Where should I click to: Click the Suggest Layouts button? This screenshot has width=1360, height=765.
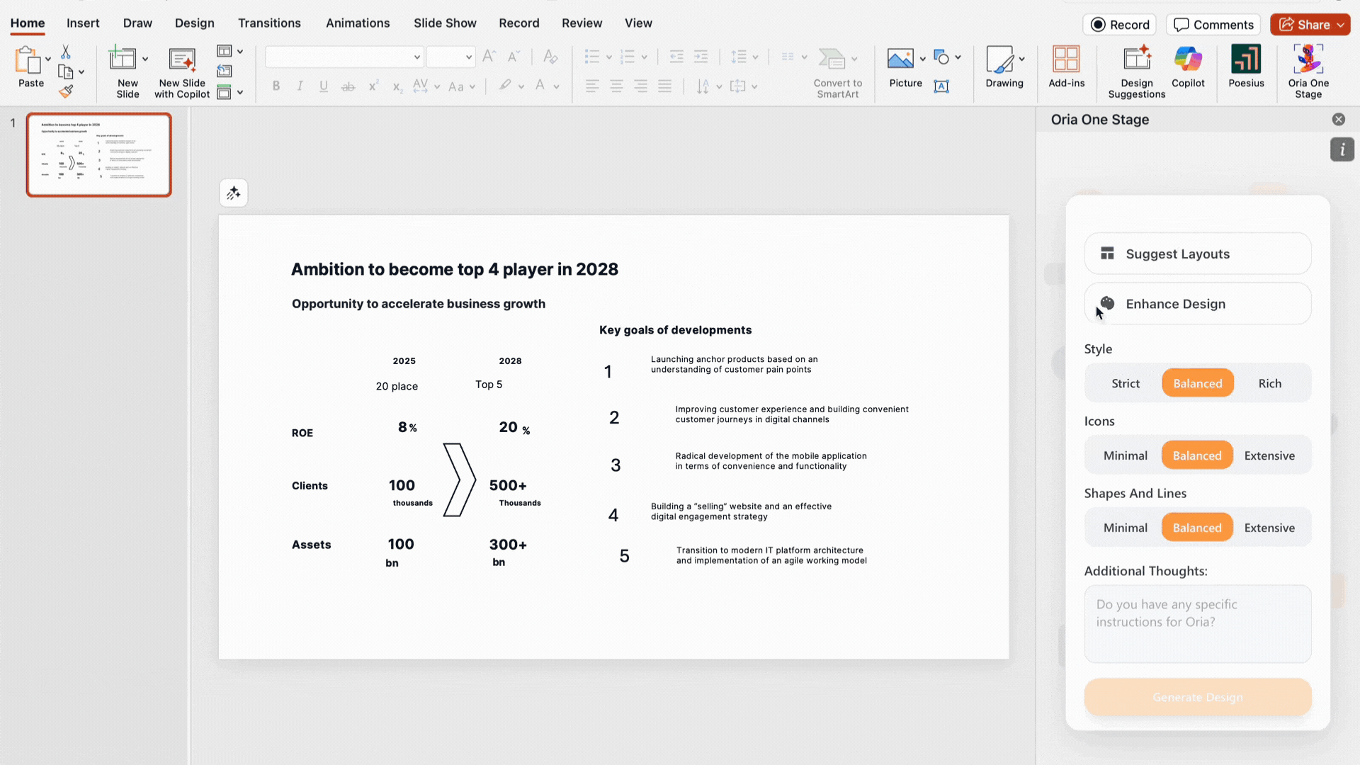tap(1197, 254)
